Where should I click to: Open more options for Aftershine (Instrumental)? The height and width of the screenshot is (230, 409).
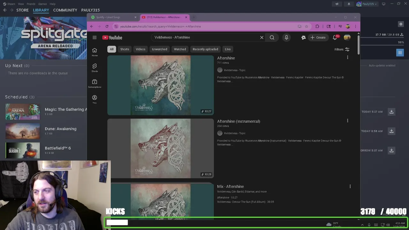tap(348, 121)
